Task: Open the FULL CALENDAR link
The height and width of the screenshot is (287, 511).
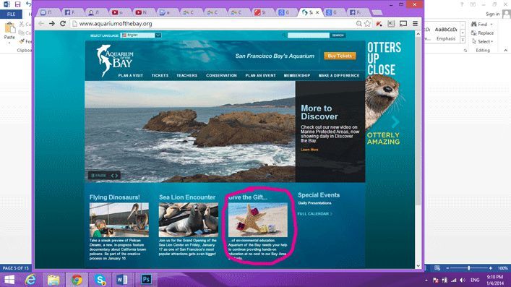Action: point(314,213)
